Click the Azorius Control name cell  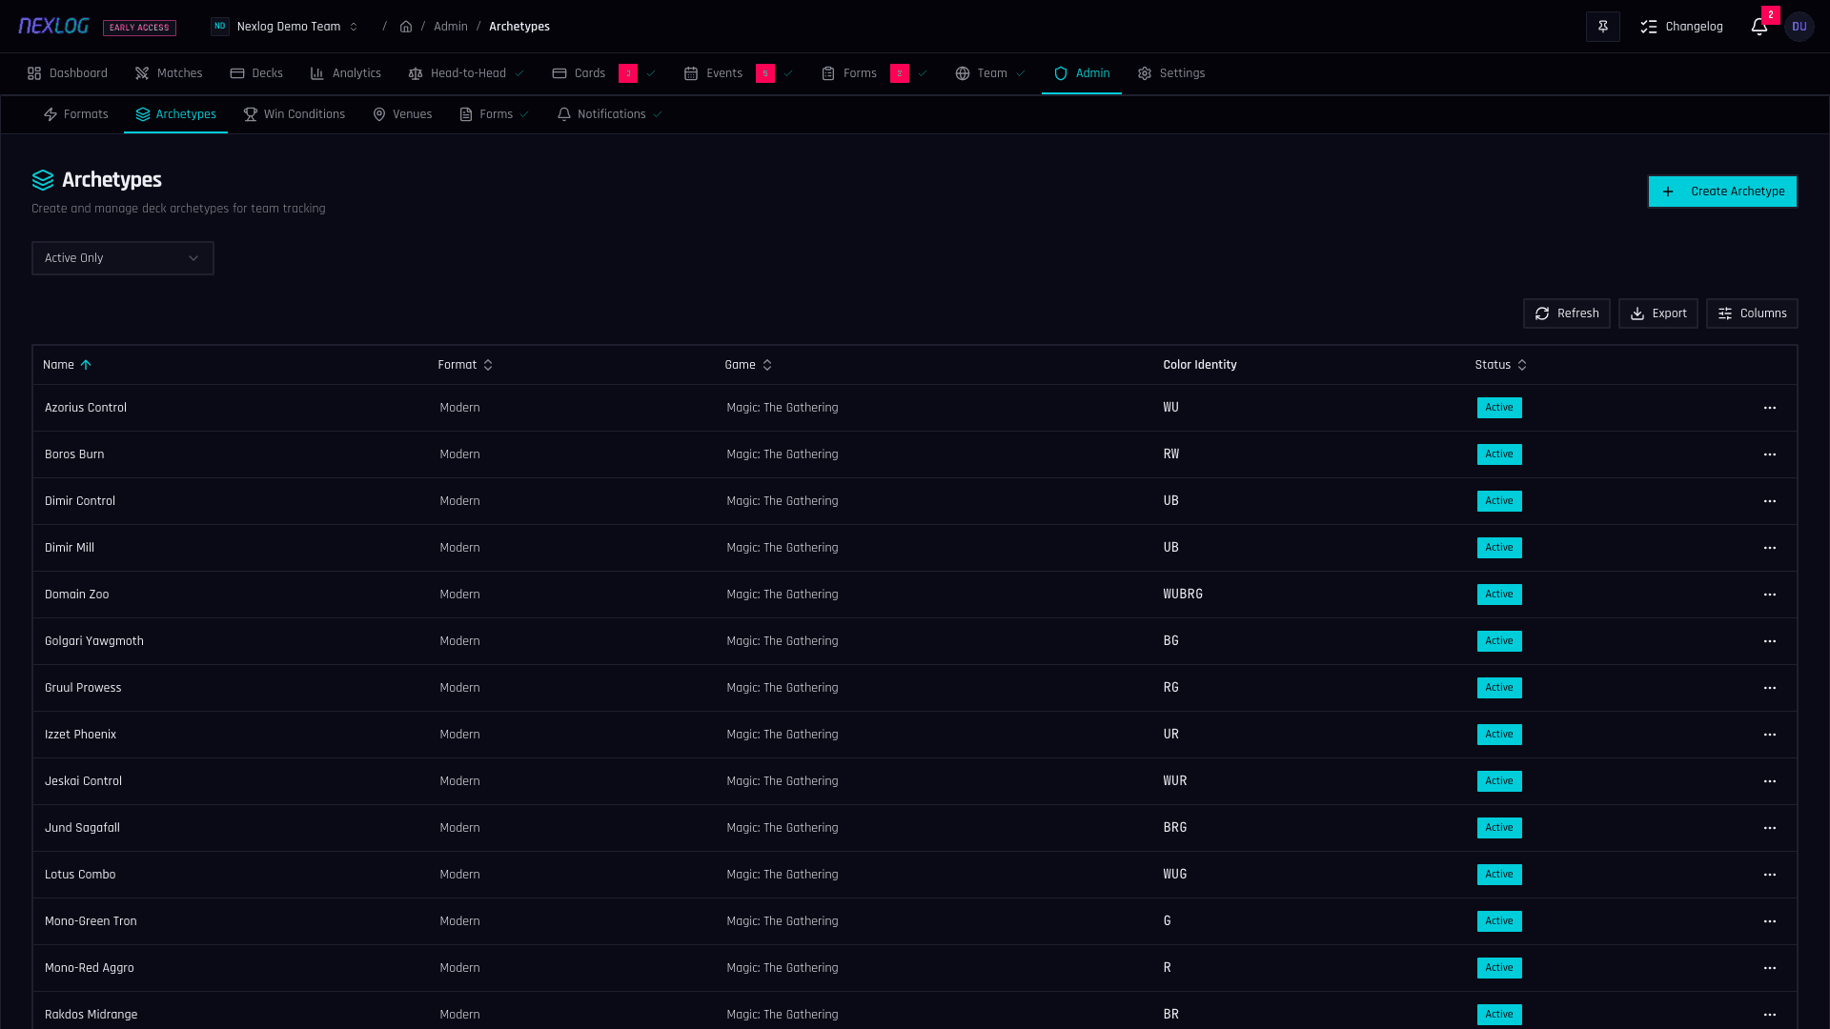pyautogui.click(x=86, y=408)
